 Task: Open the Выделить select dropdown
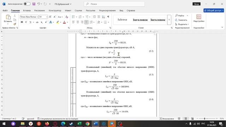click(x=182, y=24)
